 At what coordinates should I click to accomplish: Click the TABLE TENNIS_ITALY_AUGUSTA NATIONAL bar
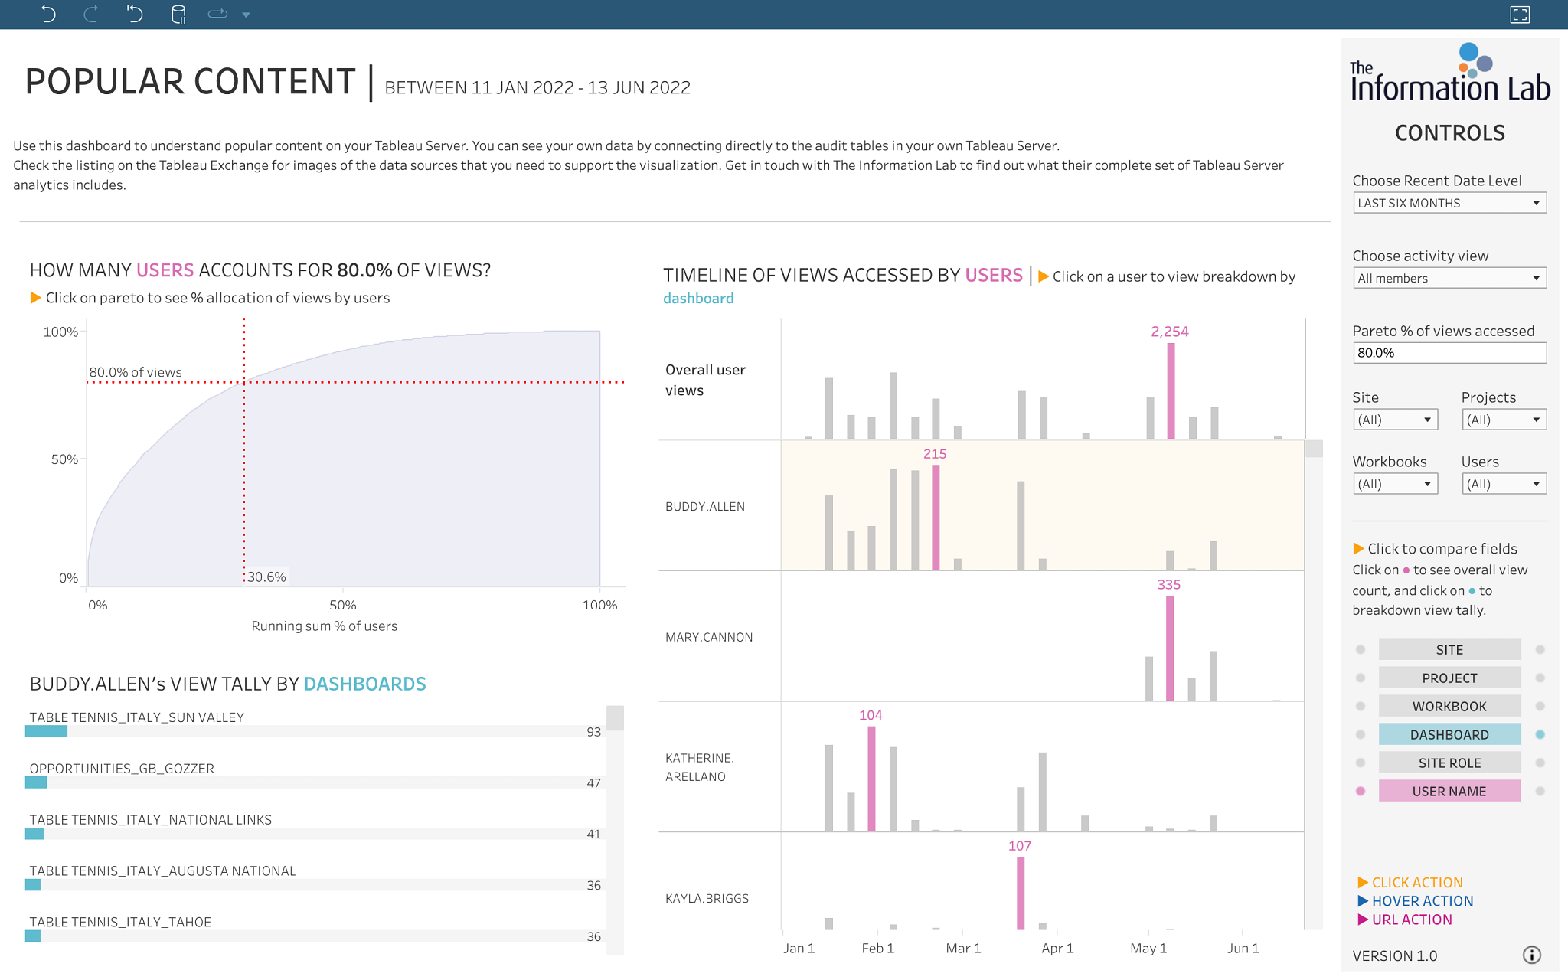[33, 885]
